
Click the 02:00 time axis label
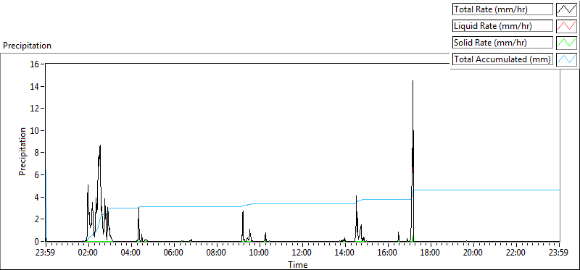pyautogui.click(x=88, y=253)
